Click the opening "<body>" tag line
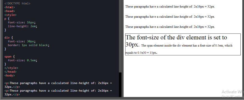The image size is (244, 100). [x=10, y=76]
